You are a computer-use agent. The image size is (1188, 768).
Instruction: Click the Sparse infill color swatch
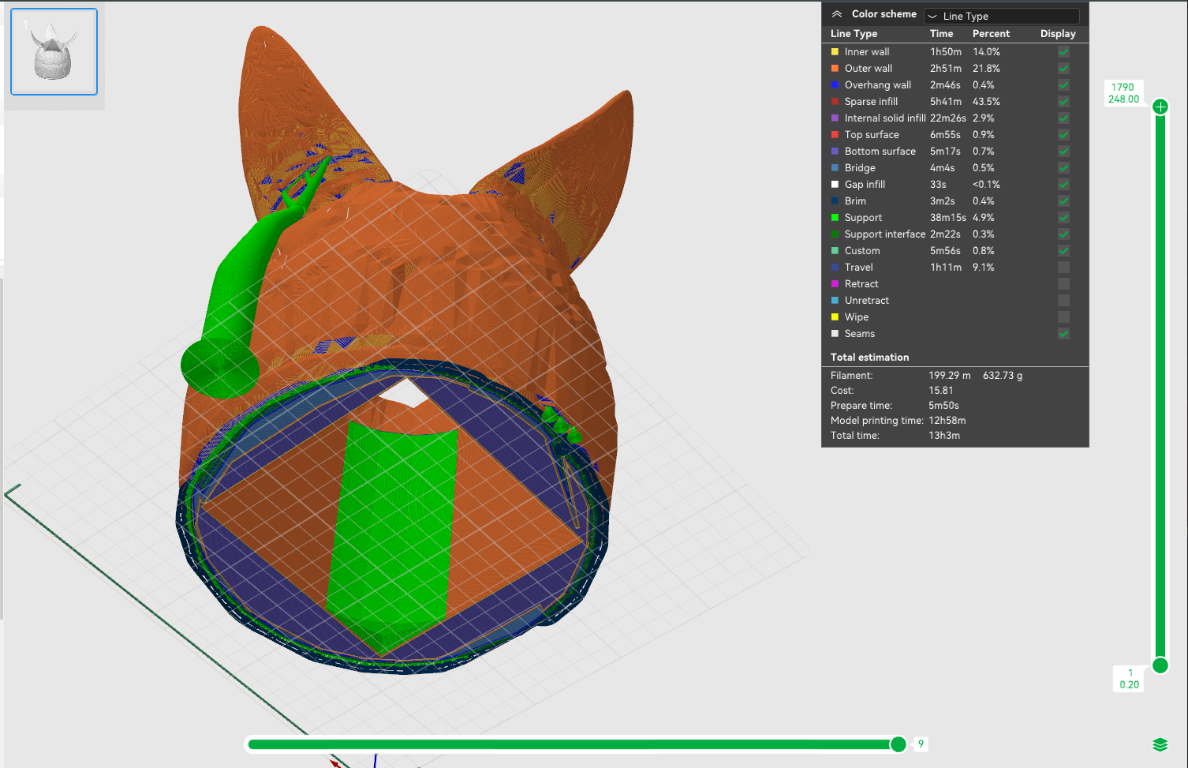[x=835, y=102]
